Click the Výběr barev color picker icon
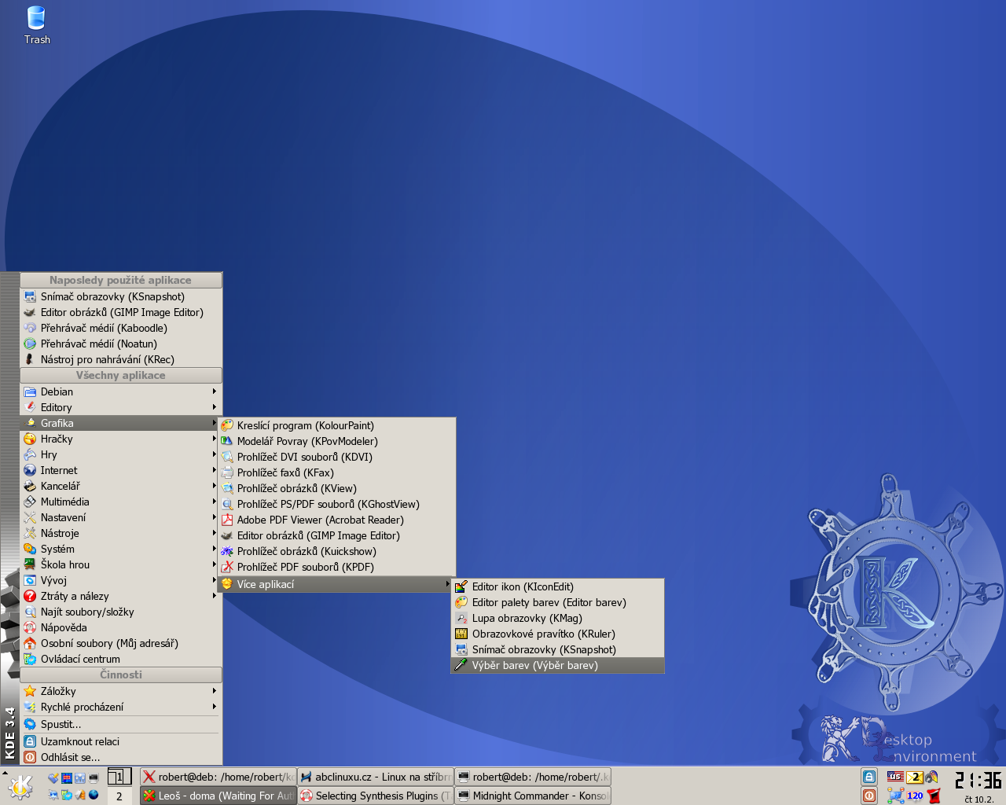This screenshot has width=1006, height=805. tap(461, 665)
